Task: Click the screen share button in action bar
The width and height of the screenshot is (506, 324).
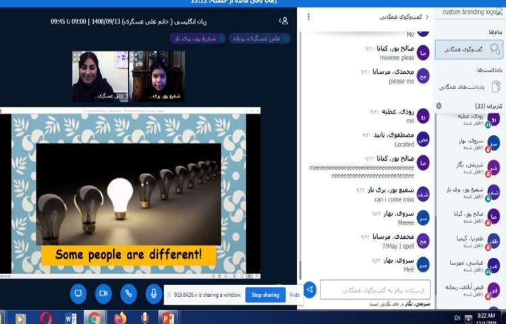Action: coord(78,294)
